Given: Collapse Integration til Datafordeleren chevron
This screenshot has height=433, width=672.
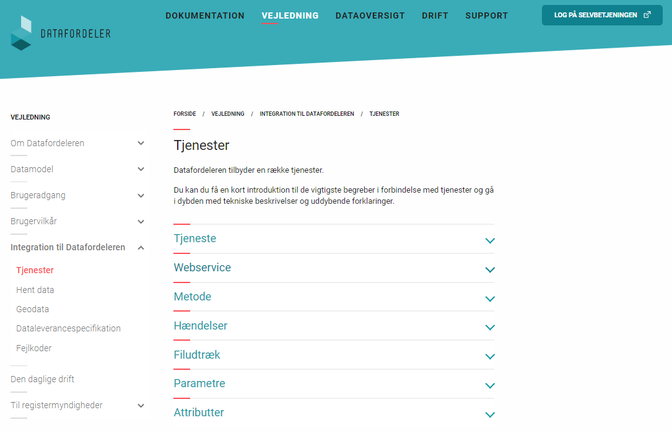Looking at the screenshot, I should [141, 248].
